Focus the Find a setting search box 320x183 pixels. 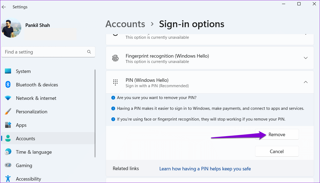point(48,52)
